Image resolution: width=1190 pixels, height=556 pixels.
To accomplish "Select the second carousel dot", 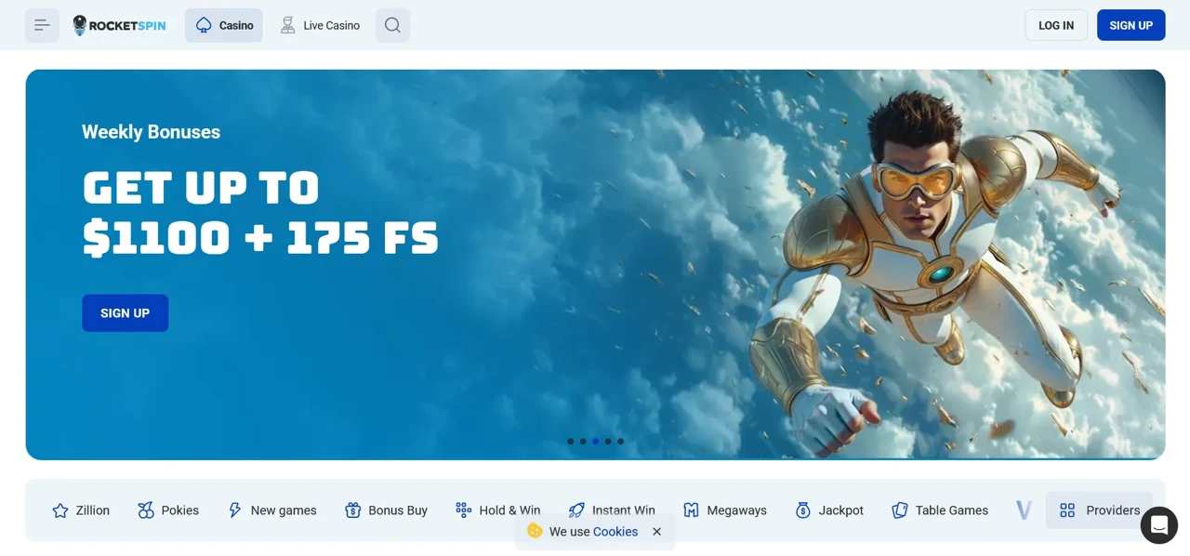I will click(583, 442).
